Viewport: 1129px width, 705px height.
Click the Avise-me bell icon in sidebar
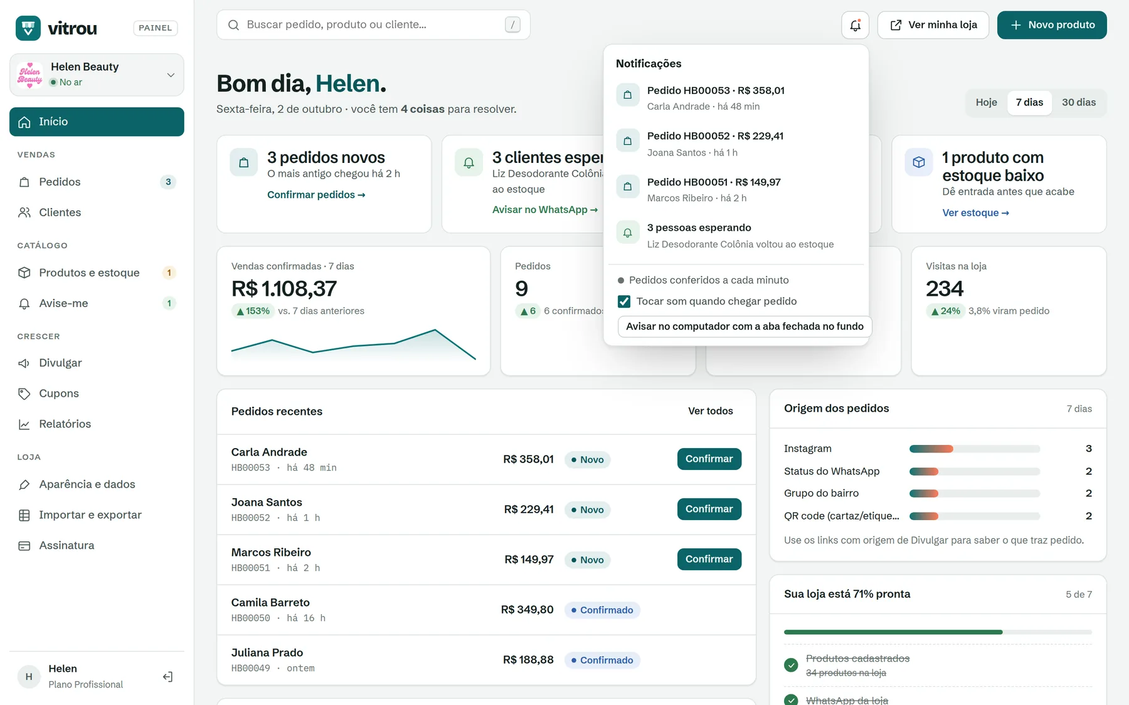(24, 304)
